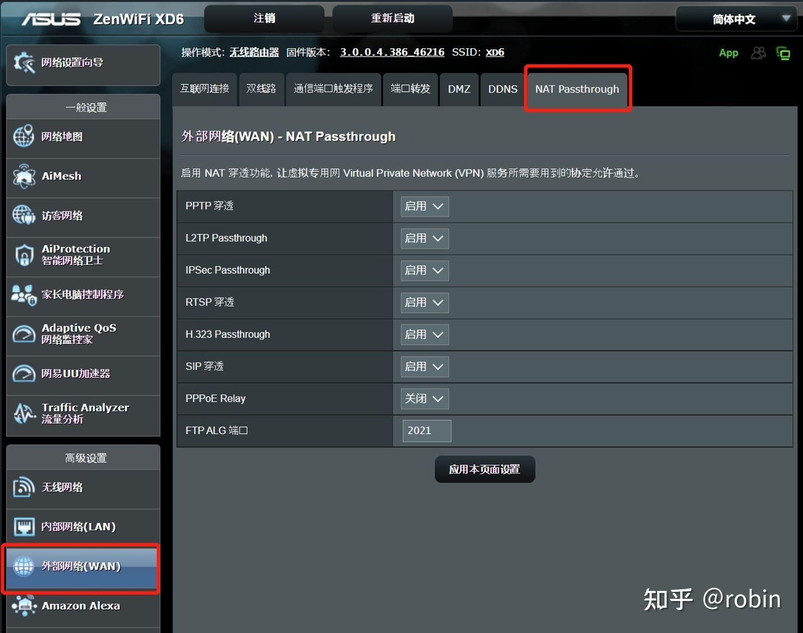This screenshot has width=803, height=633.
Task: Switch to the 通信端口触发程序 tab
Action: click(x=333, y=89)
